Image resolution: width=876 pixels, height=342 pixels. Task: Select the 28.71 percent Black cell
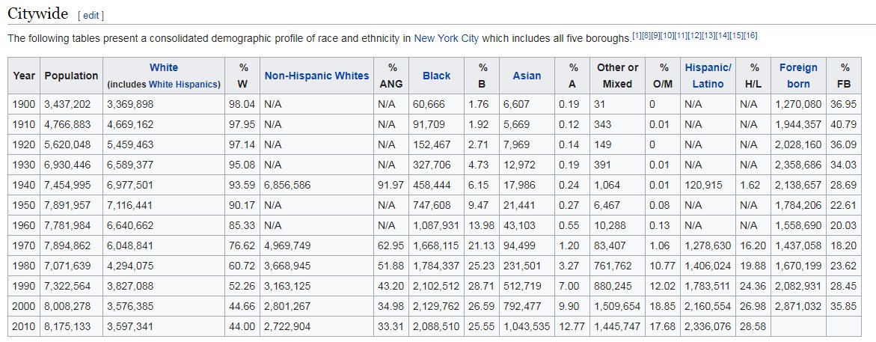point(482,285)
